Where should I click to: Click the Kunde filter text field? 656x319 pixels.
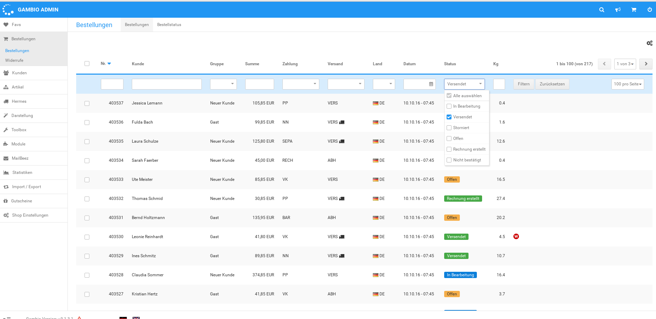point(167,84)
